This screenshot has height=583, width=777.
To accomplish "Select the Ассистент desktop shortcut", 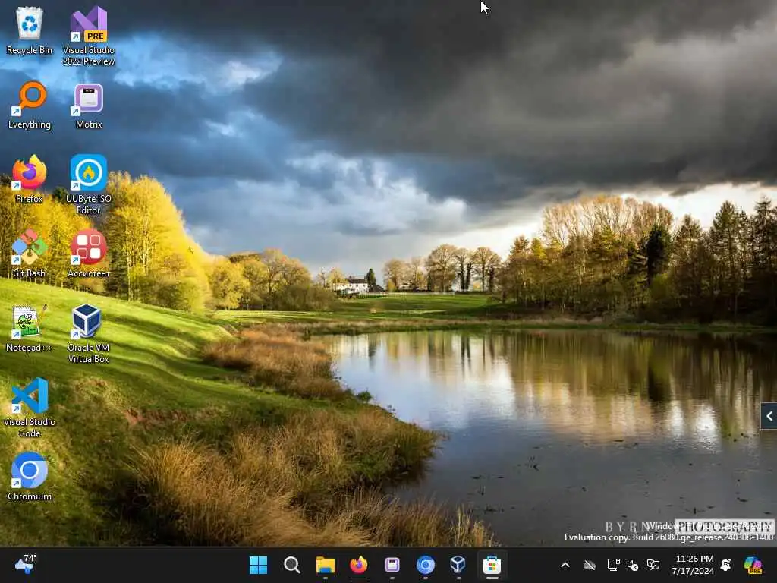I will pos(89,254).
